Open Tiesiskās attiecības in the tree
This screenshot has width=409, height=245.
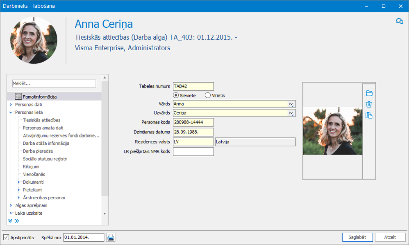coord(42,120)
